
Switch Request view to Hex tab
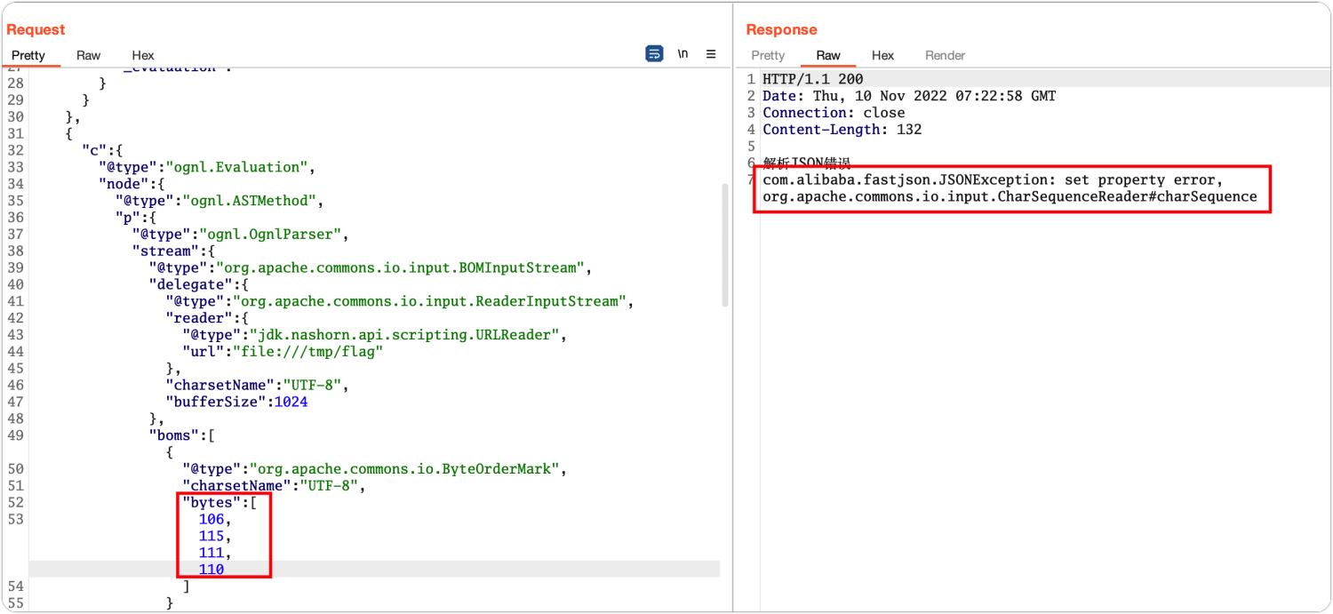click(143, 55)
